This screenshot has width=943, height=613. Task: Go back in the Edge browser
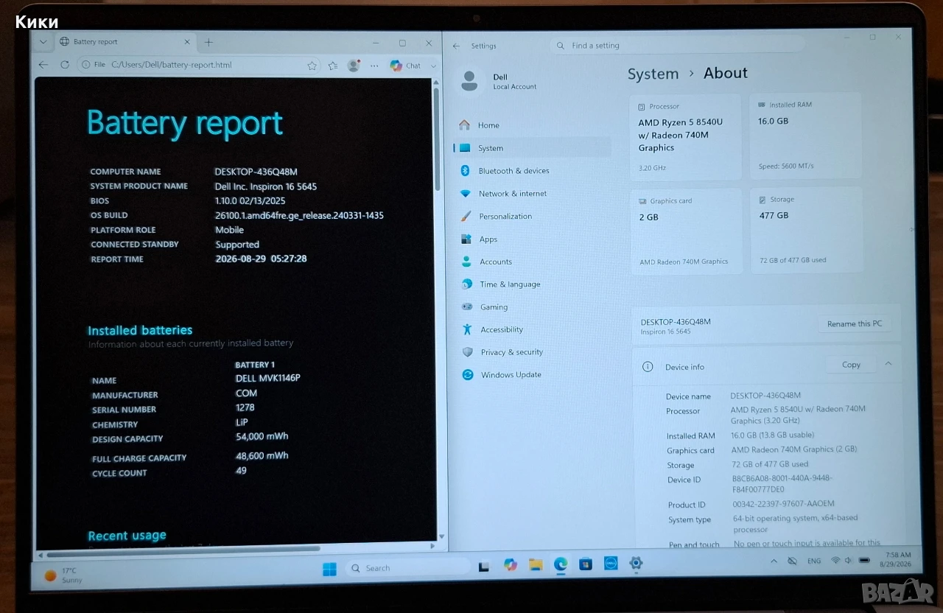pyautogui.click(x=43, y=65)
